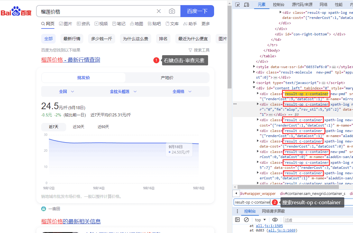Open the Ai 助手 search category
The height and width of the screenshot is (233, 353).
[x=190, y=24]
